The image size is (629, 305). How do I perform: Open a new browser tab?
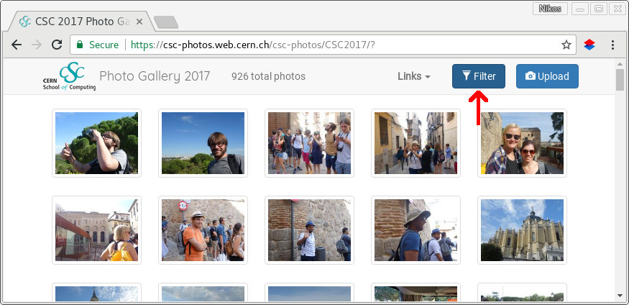166,22
